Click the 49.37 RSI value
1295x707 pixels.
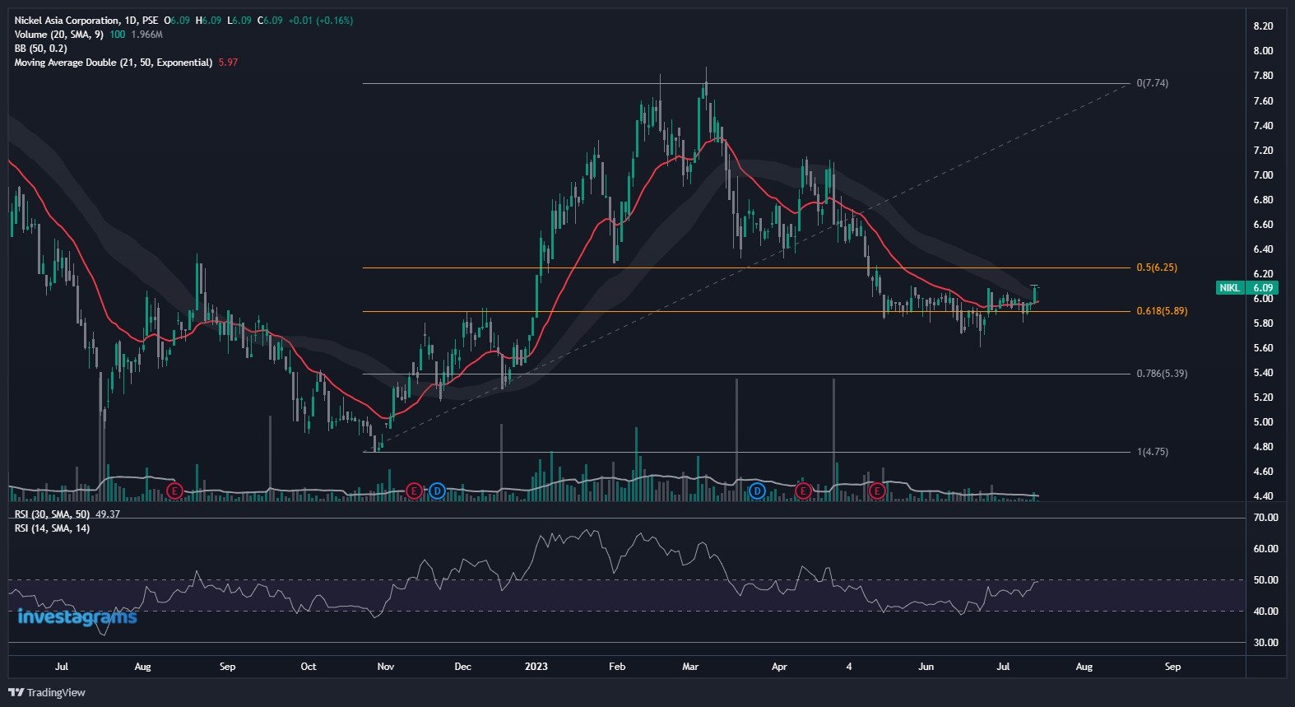108,514
